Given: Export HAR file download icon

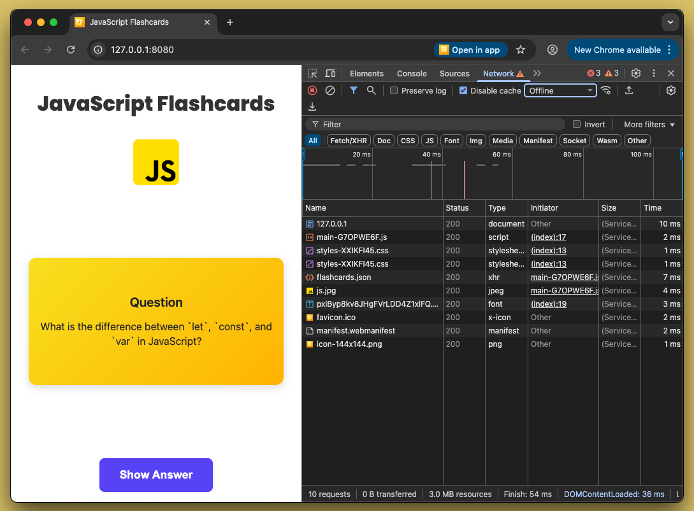Looking at the screenshot, I should coord(312,106).
